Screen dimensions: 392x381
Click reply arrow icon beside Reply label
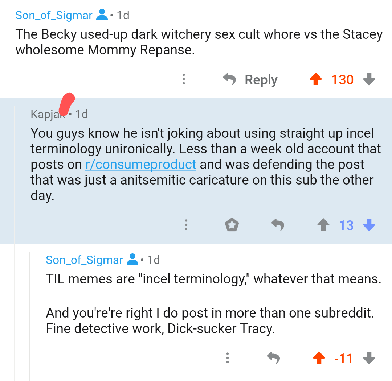point(229,79)
